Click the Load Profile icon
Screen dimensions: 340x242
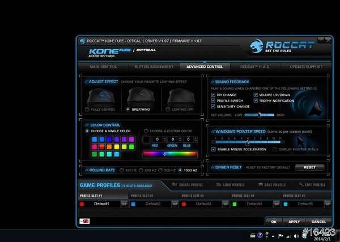[x=219, y=185]
